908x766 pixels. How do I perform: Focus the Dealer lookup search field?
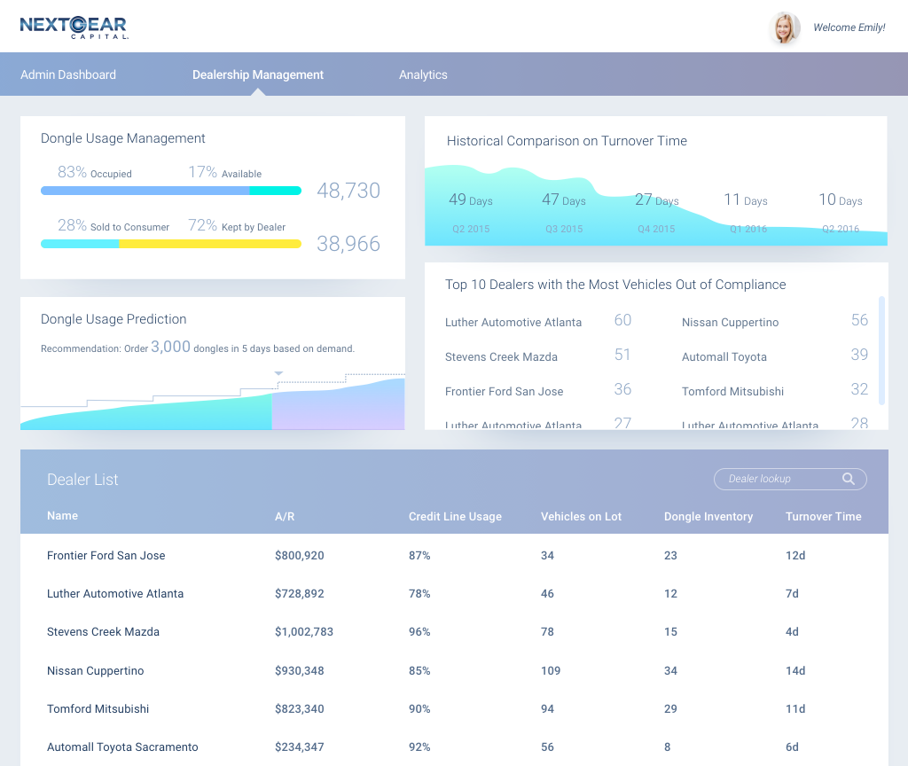click(790, 479)
